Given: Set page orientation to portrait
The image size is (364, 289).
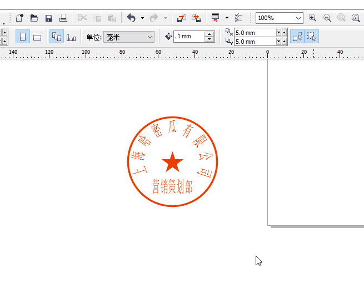Looking at the screenshot, I should point(23,37).
